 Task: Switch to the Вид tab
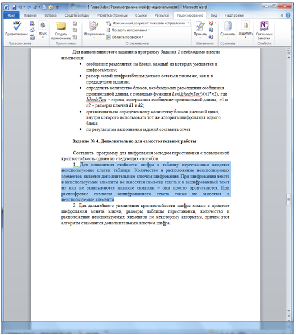(214, 15)
